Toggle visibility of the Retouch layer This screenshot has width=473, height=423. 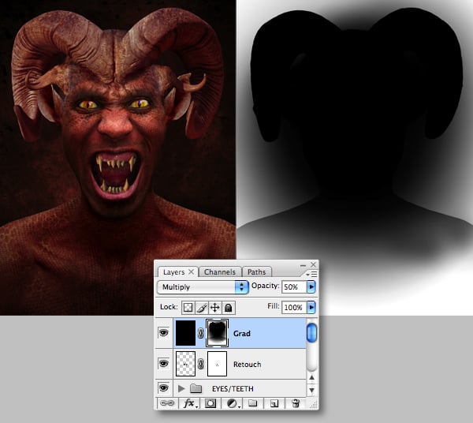pos(164,364)
